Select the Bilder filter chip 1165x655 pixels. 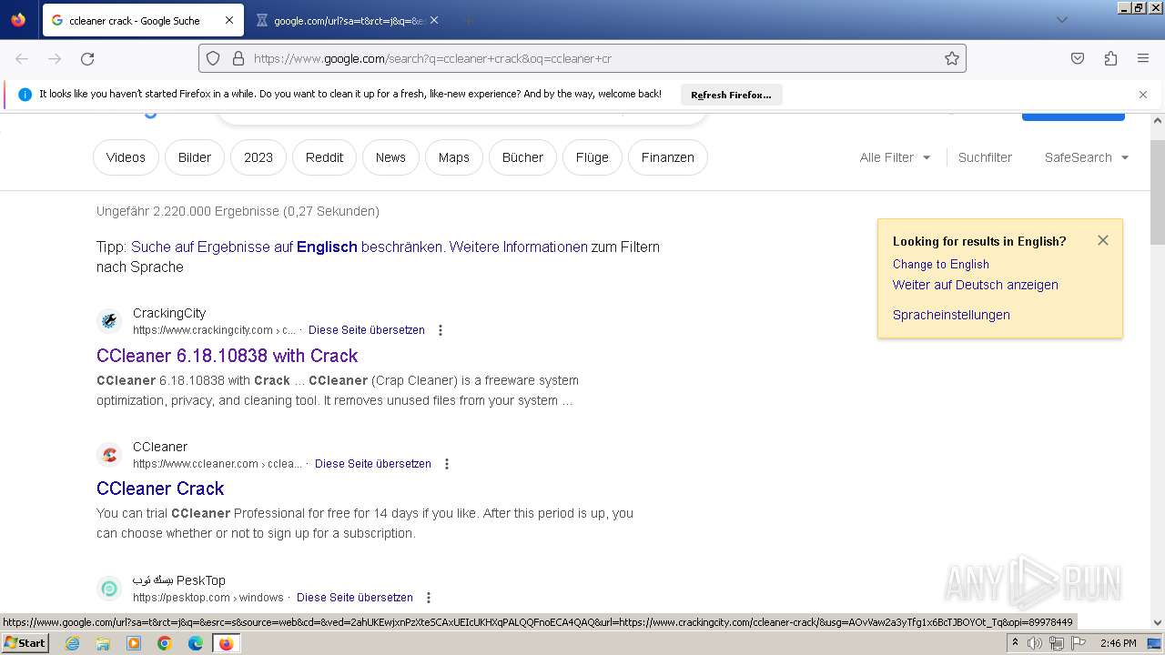195,157
